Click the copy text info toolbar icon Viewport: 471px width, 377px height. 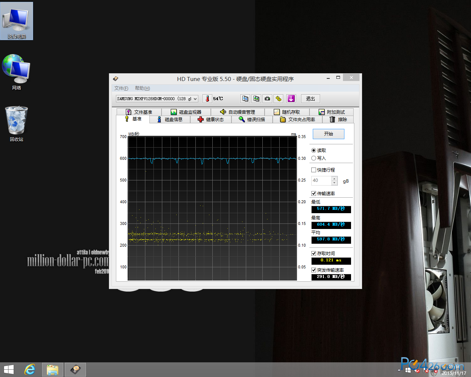[245, 99]
